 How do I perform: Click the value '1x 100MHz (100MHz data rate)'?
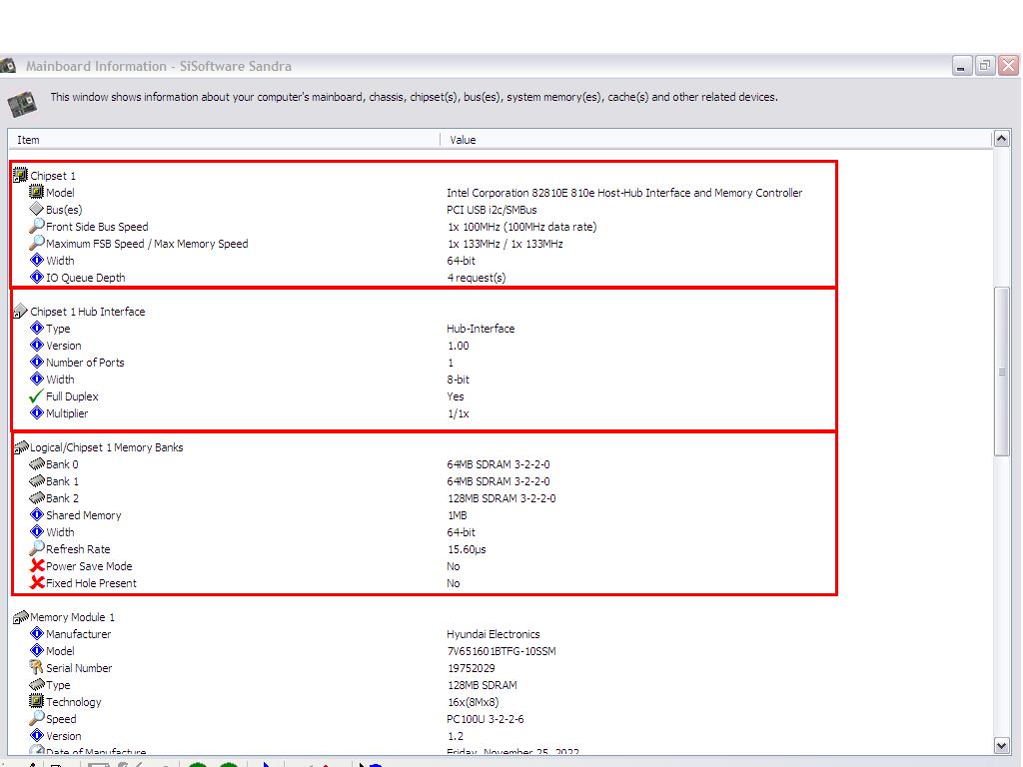(x=521, y=227)
